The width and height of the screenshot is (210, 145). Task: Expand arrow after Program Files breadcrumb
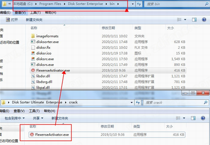point(64,4)
